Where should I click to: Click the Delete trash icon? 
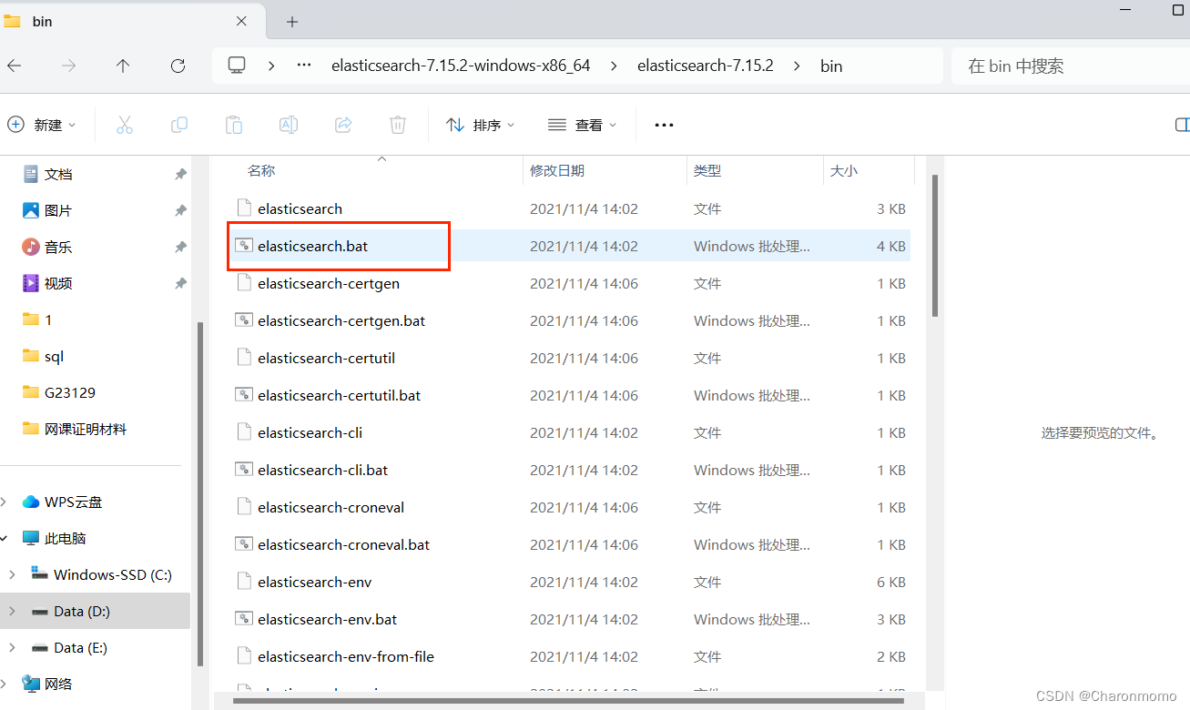pos(398,125)
